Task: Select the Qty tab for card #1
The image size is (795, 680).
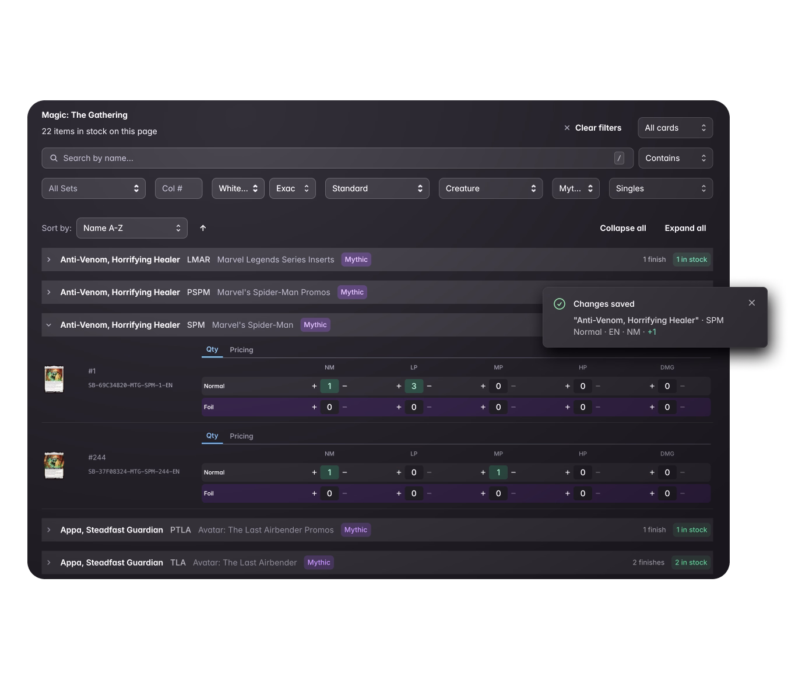Action: tap(212, 349)
